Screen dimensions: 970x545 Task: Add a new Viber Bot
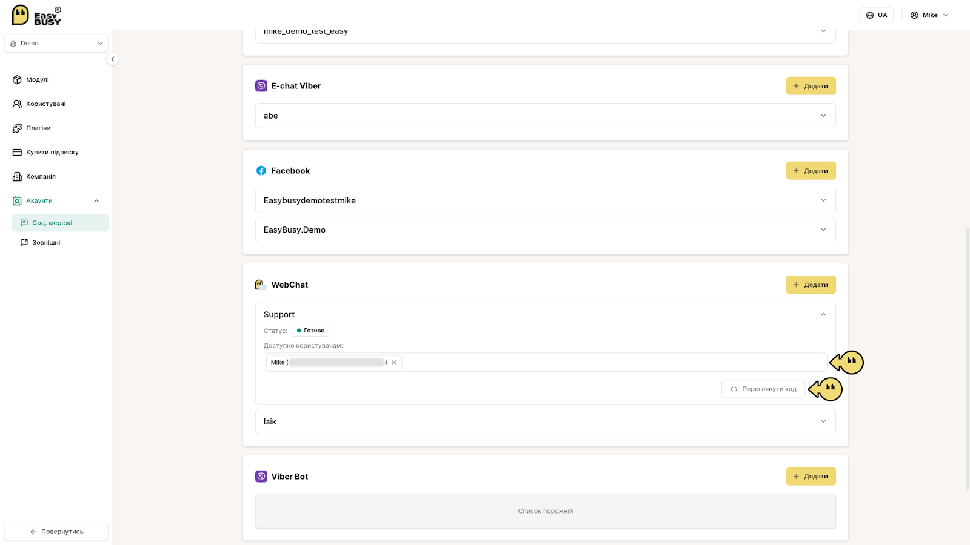click(811, 477)
